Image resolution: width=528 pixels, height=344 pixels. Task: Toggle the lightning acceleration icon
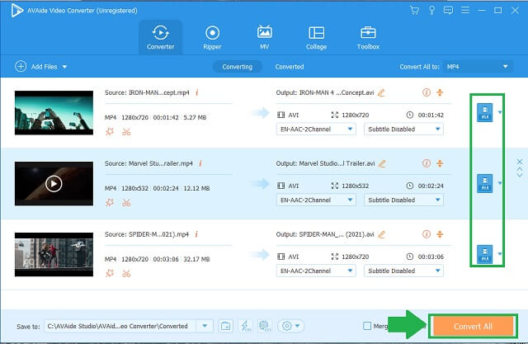[x=245, y=326]
